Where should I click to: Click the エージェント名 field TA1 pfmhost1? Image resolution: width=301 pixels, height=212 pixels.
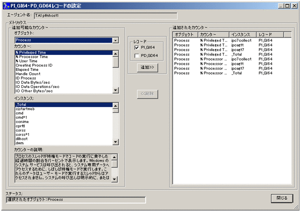105,16
